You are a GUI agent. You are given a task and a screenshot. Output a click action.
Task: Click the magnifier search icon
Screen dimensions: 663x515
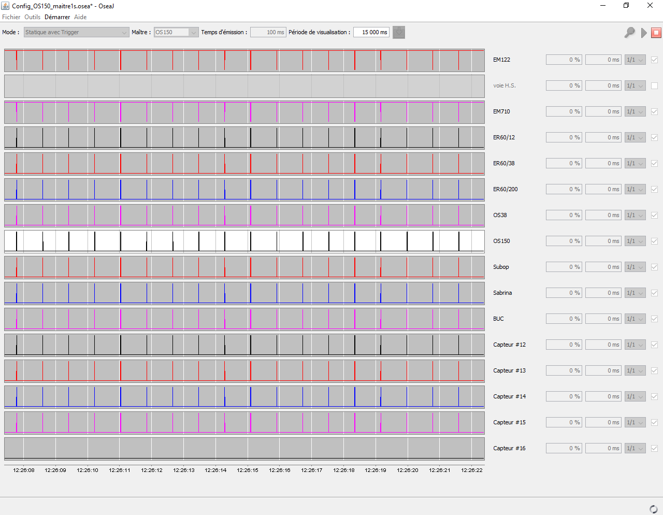coord(629,33)
